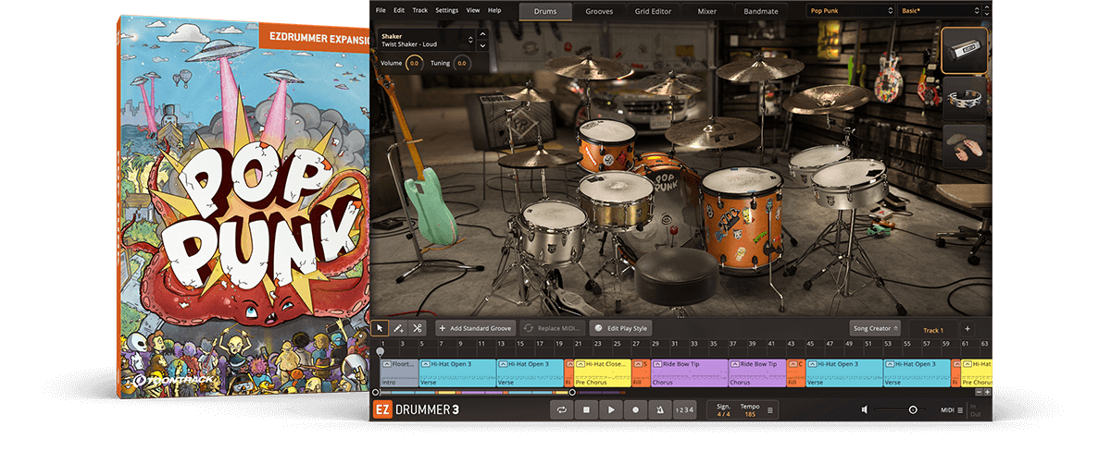Click the Edit Play Style button
Image resolution: width=1111 pixels, height=451 pixels.
(x=622, y=328)
